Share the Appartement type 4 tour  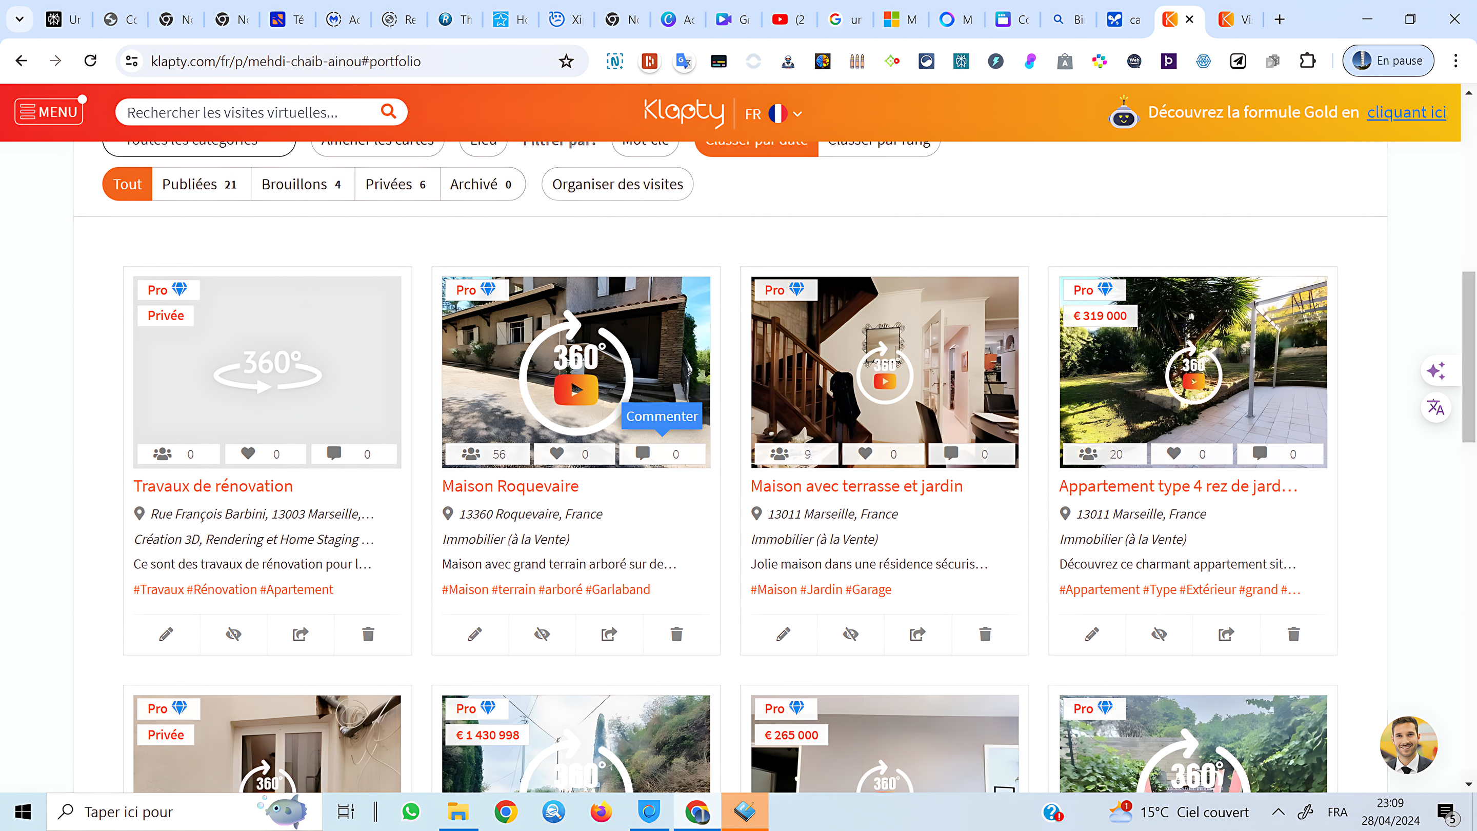pyautogui.click(x=1226, y=634)
